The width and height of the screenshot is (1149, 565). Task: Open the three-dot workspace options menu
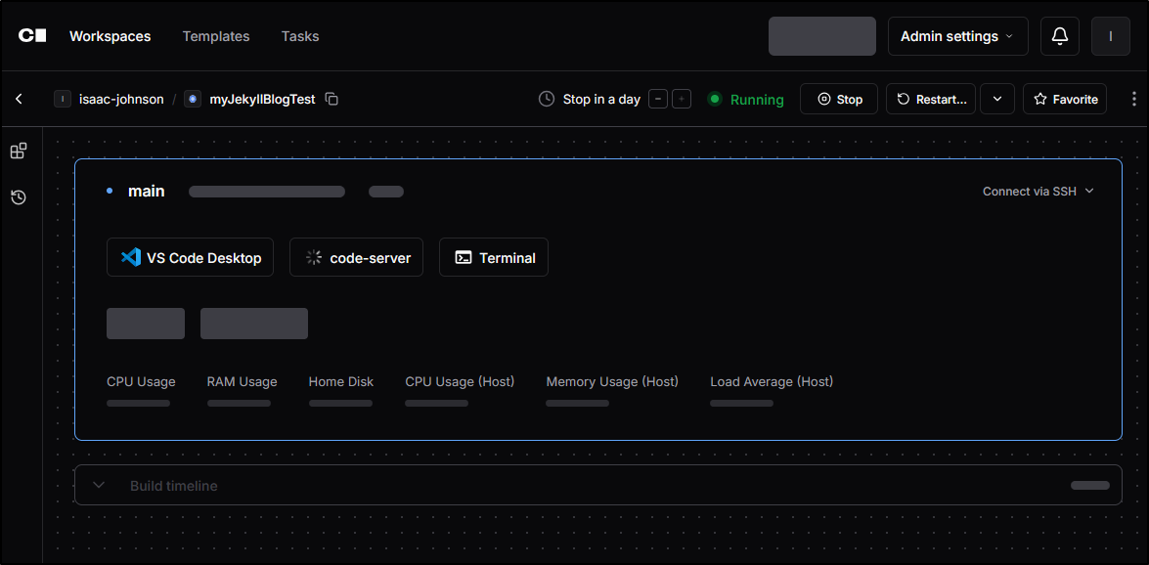tap(1133, 99)
